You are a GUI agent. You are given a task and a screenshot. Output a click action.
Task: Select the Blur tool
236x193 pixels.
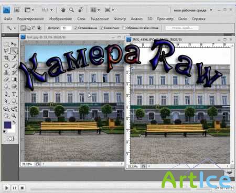[6, 86]
